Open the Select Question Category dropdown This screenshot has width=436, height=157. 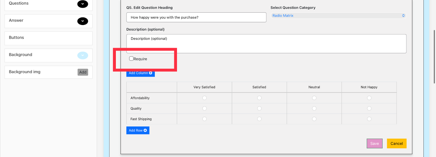338,16
